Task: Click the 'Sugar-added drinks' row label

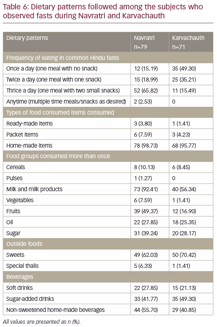Action: 30,299
